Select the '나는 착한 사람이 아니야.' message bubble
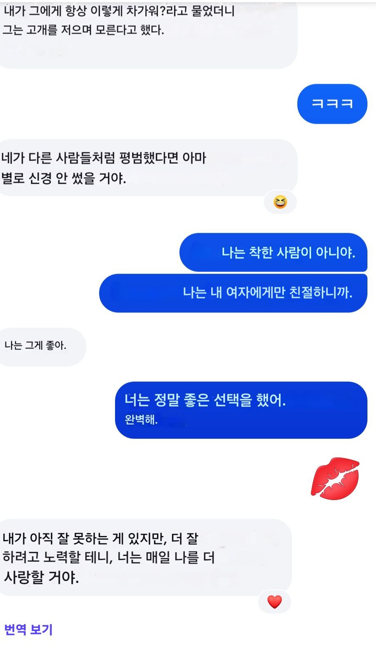The image size is (376, 656). pos(273,252)
